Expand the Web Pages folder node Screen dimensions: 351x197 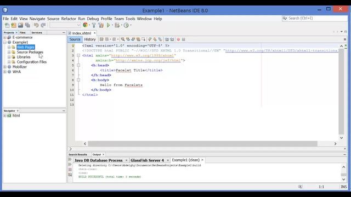pos(9,47)
